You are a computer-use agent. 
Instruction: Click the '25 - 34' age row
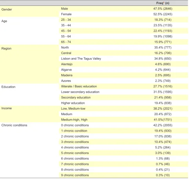click(x=66, y=20)
